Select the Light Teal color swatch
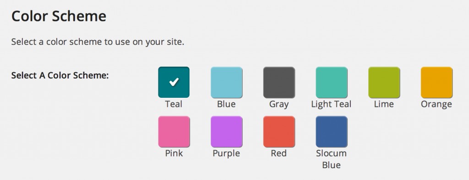Viewport: 469px width, 180px height. [332, 82]
